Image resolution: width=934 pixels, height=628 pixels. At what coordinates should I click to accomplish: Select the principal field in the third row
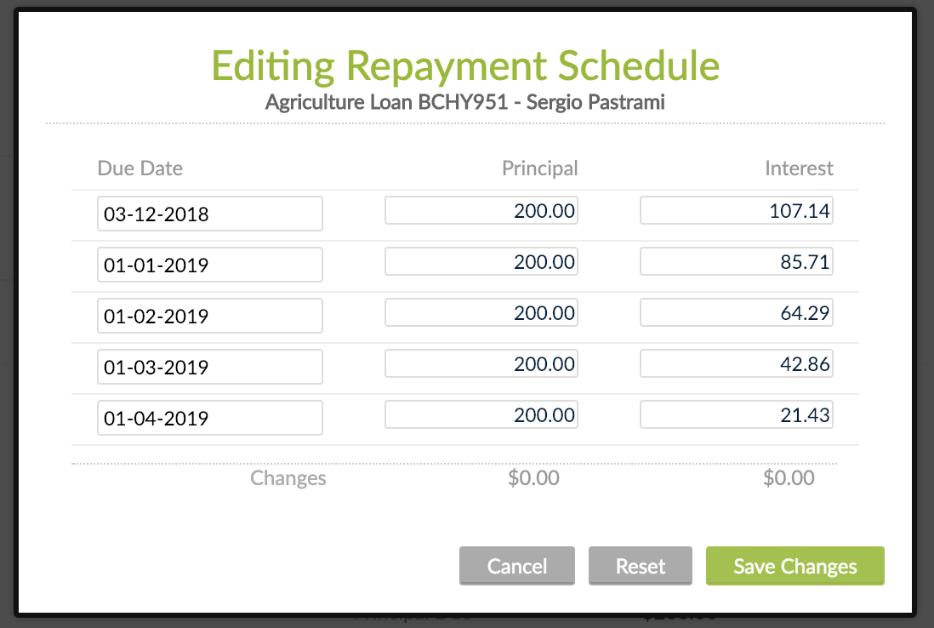[481, 312]
